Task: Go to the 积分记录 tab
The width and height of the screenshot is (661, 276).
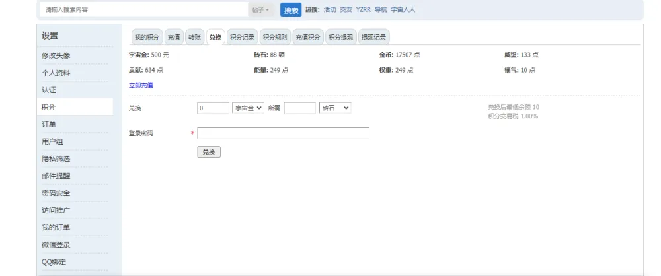Action: (242, 38)
